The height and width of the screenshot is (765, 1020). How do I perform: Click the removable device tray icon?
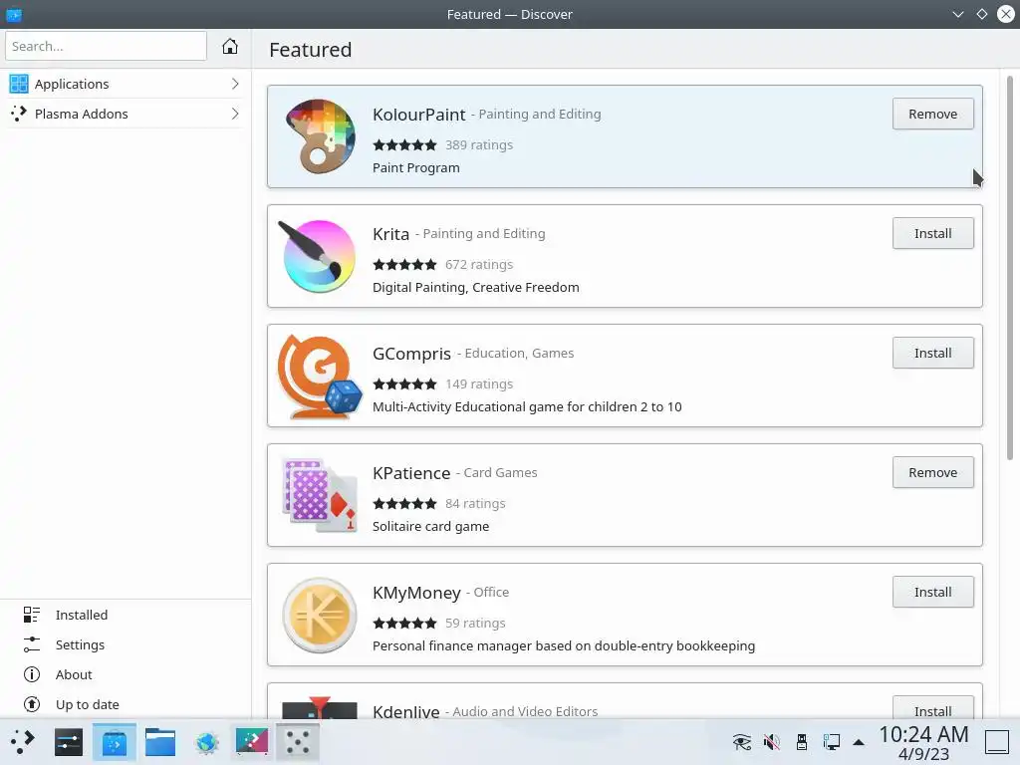click(x=802, y=741)
